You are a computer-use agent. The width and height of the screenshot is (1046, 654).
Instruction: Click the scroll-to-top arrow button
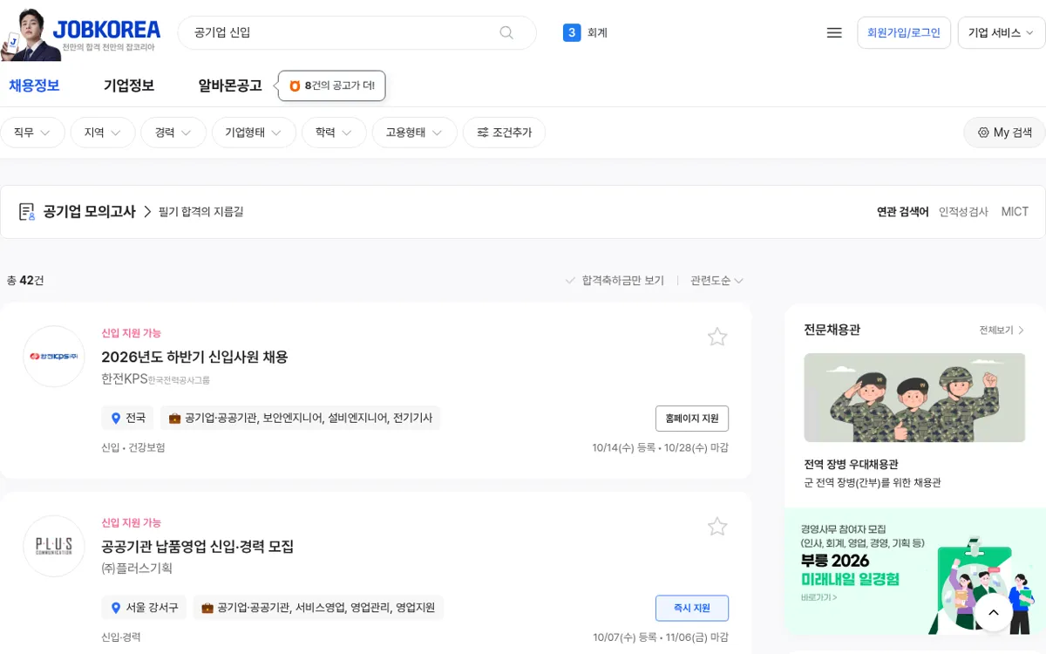coord(993,612)
